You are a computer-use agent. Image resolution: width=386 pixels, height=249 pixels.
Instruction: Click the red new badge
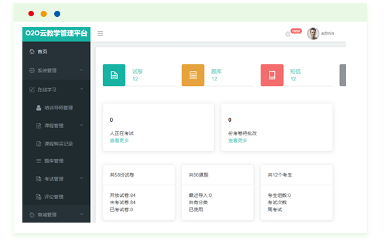pyautogui.click(x=296, y=31)
